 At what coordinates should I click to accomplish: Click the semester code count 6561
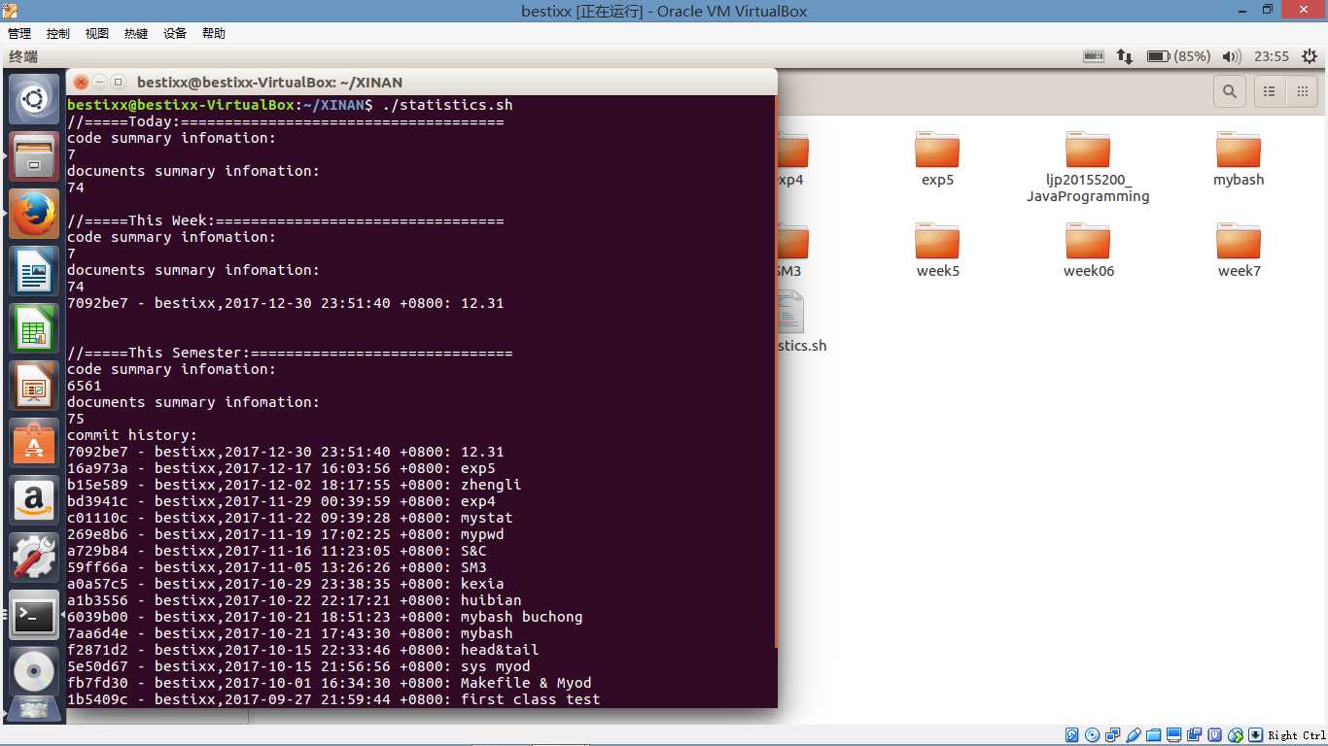click(x=85, y=386)
